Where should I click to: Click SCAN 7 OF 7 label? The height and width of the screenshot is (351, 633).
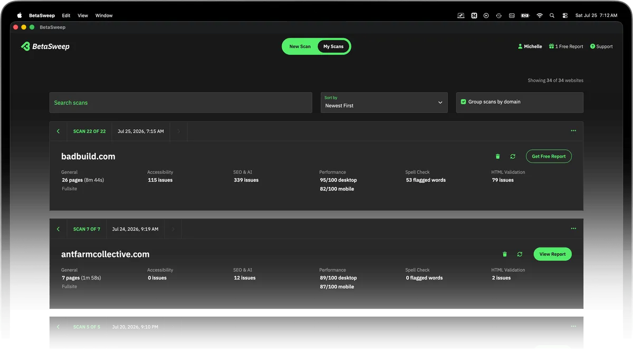click(87, 229)
